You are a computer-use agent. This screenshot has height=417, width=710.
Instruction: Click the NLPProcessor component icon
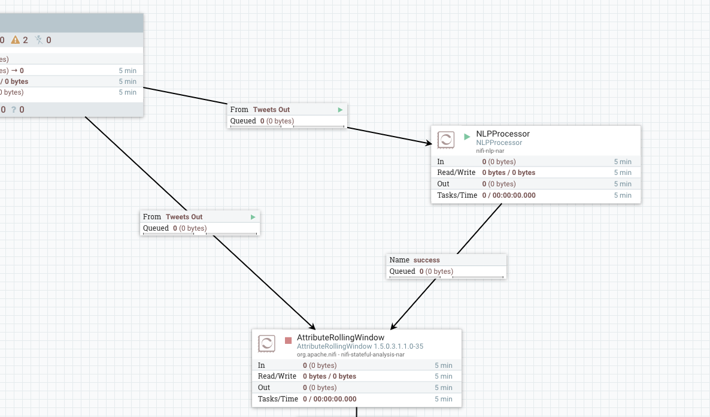click(x=446, y=140)
